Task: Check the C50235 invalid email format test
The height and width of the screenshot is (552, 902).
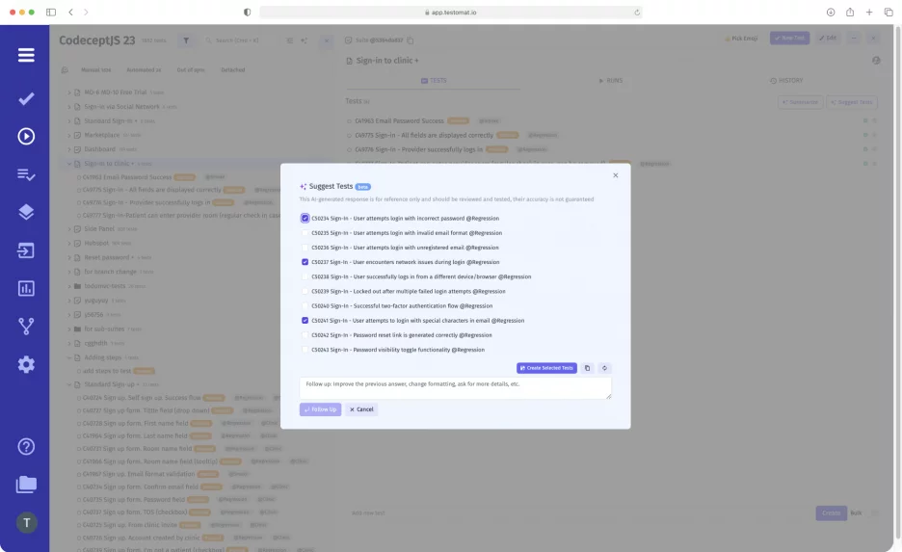Action: (305, 233)
